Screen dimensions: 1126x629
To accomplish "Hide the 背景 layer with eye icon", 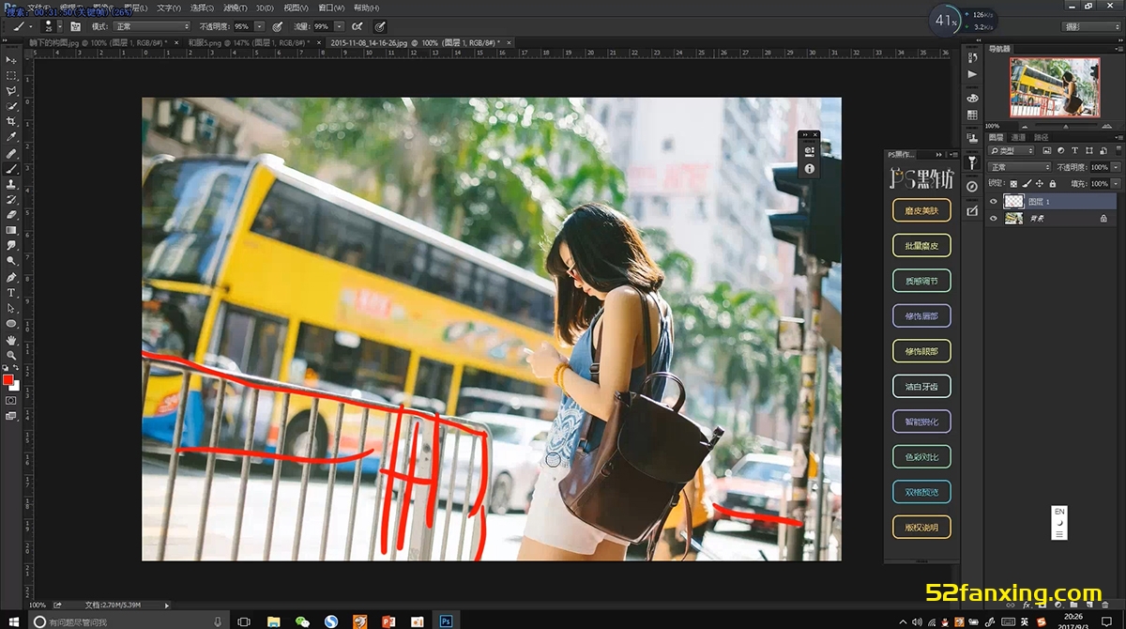I will pyautogui.click(x=993, y=218).
